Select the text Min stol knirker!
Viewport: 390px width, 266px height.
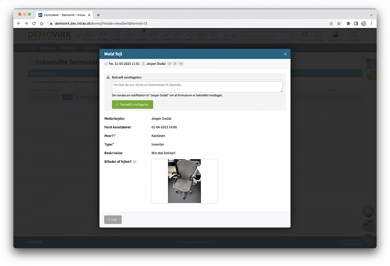[x=163, y=153]
